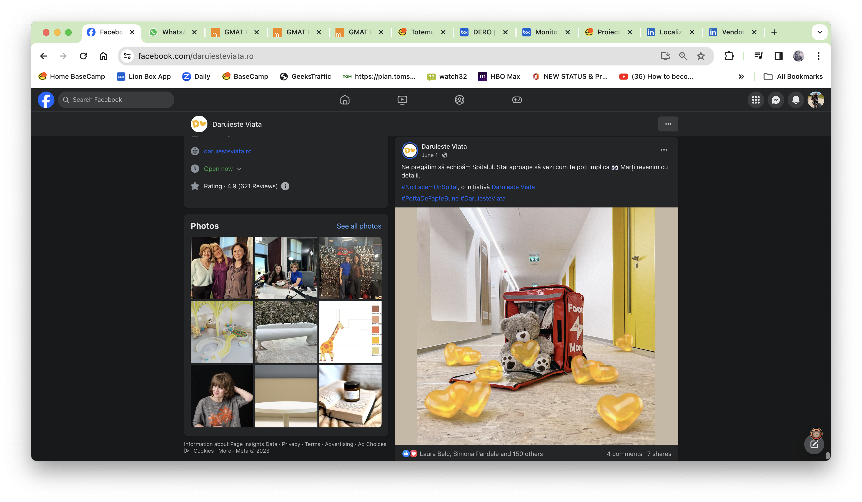Open Facebook Messenger icon
The height and width of the screenshot is (502, 862).
click(x=775, y=100)
